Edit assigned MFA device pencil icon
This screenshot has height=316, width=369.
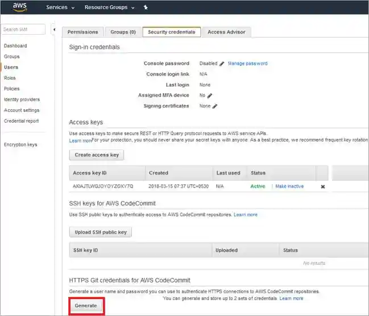click(x=210, y=95)
